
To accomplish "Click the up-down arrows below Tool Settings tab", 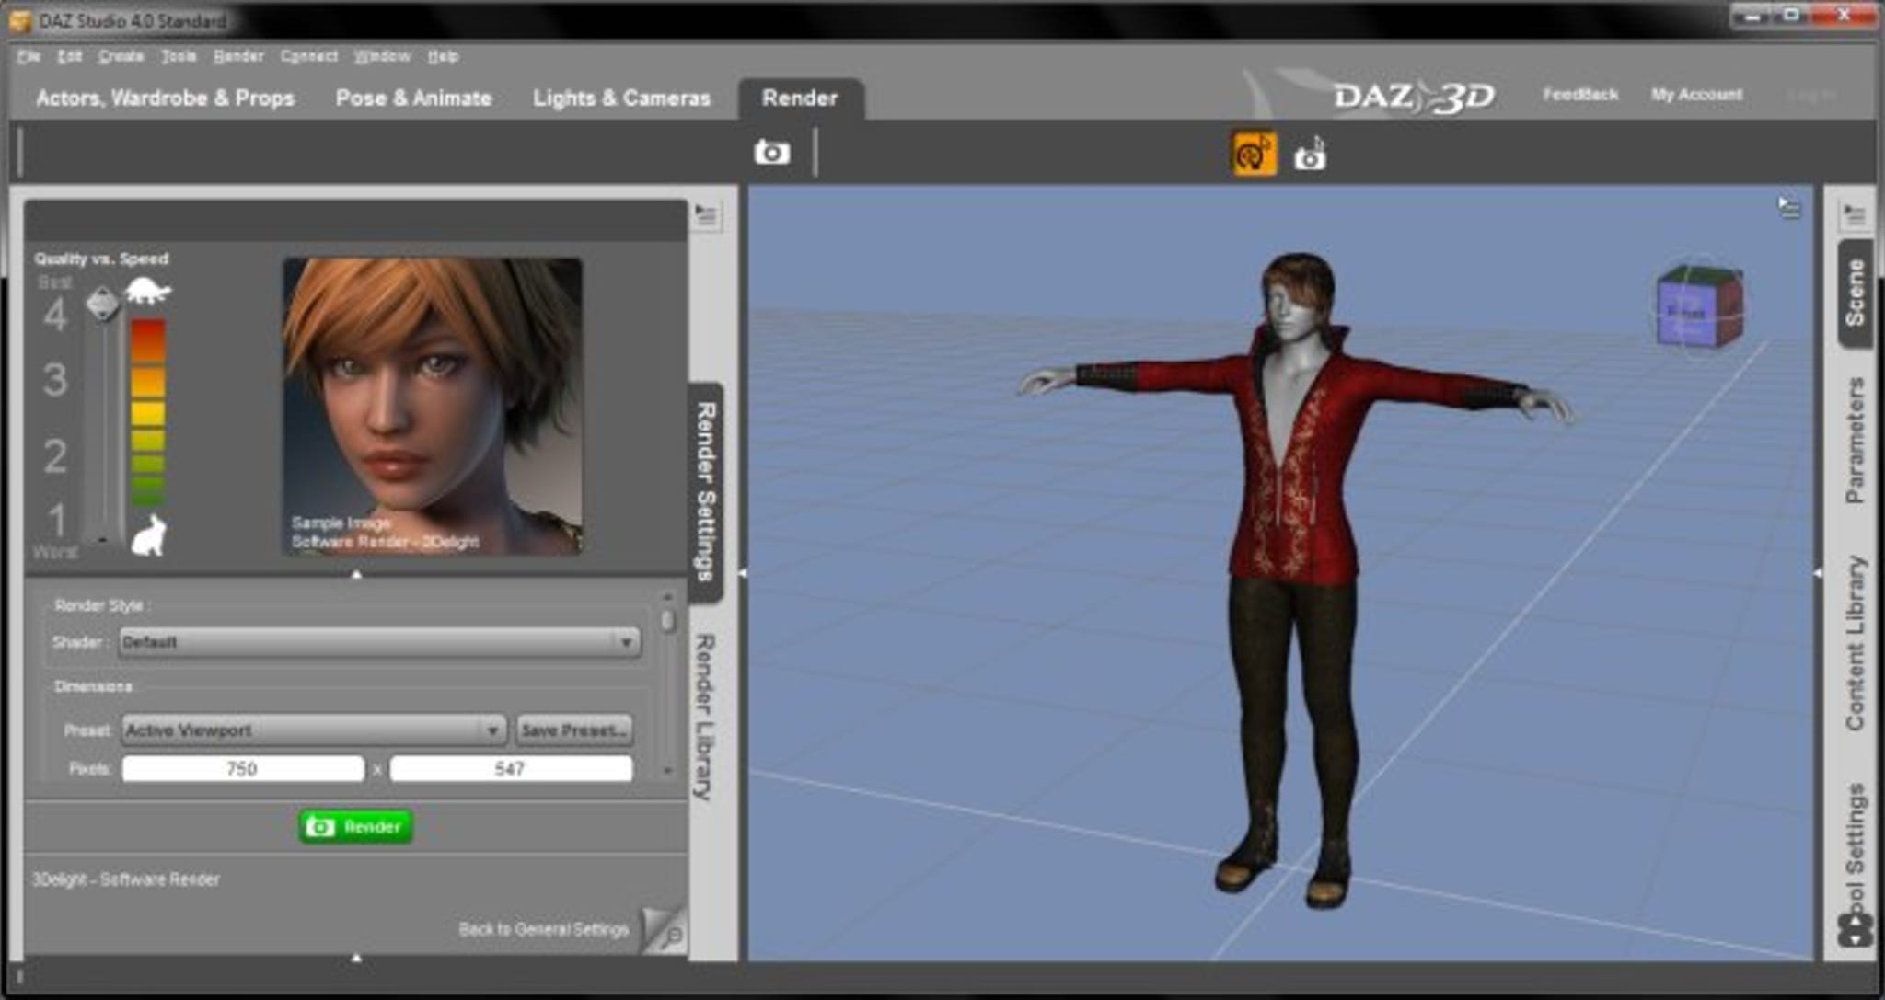I will (1856, 930).
